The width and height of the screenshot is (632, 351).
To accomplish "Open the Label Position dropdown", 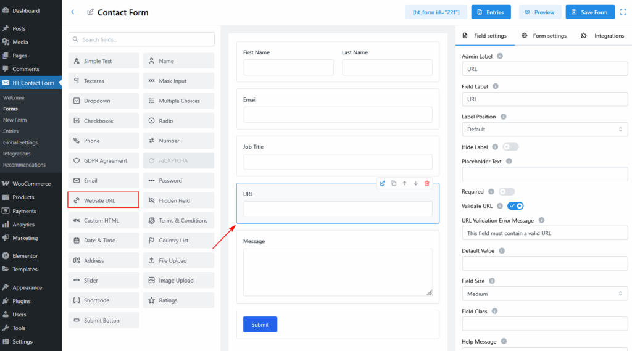I will (x=544, y=130).
